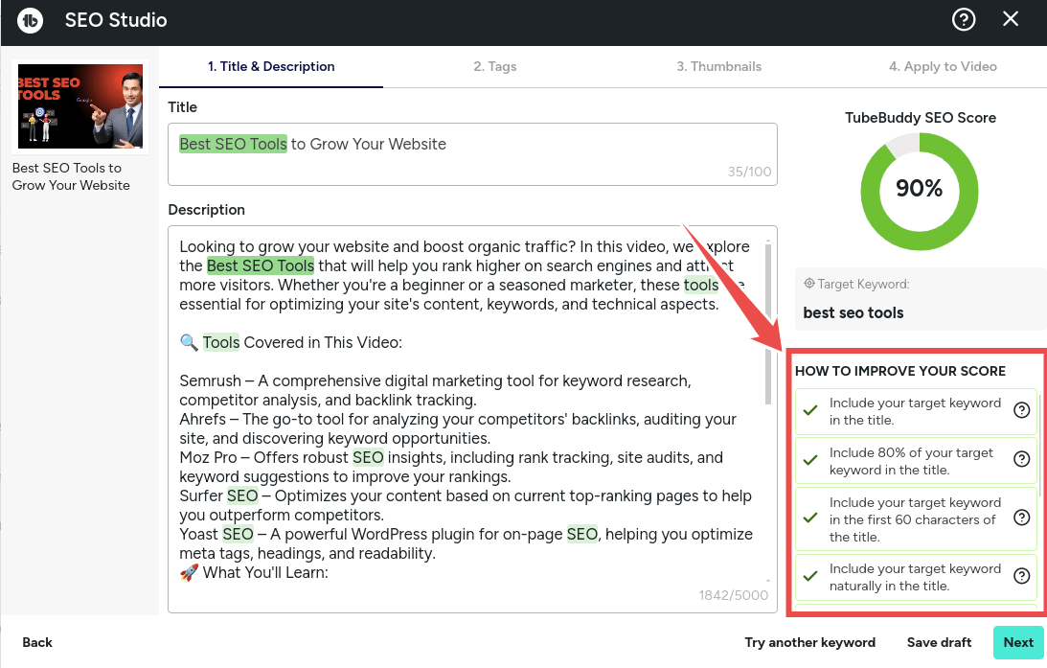This screenshot has height=668, width=1047.
Task: Click inside the Title input field
Action: [472, 154]
